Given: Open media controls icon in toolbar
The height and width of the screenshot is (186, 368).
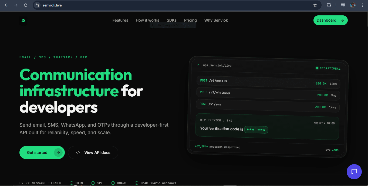Looking at the screenshot, I should (x=343, y=5).
